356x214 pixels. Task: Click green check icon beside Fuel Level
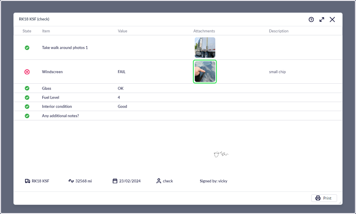click(27, 97)
